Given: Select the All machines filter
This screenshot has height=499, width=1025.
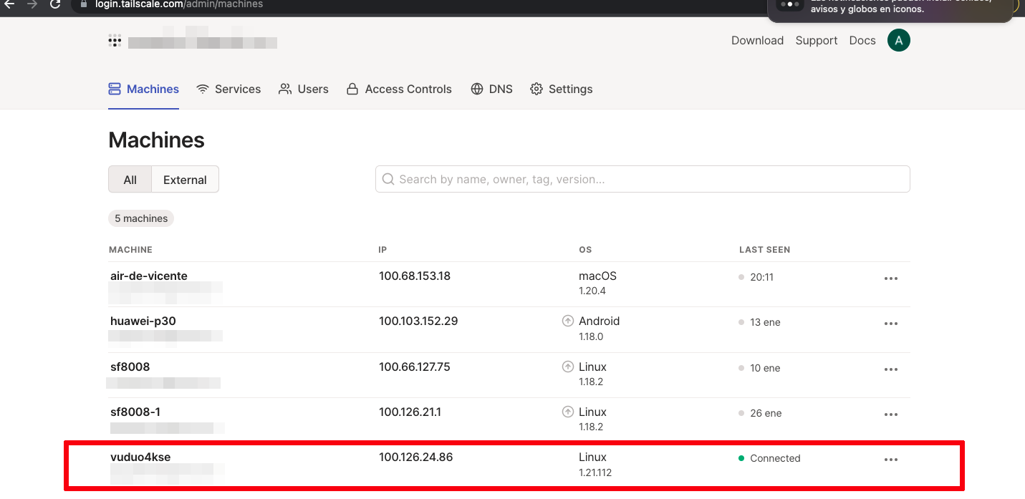Looking at the screenshot, I should click(130, 180).
